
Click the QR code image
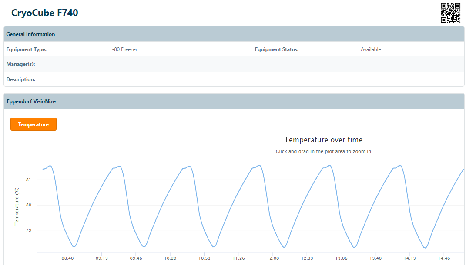tap(450, 13)
